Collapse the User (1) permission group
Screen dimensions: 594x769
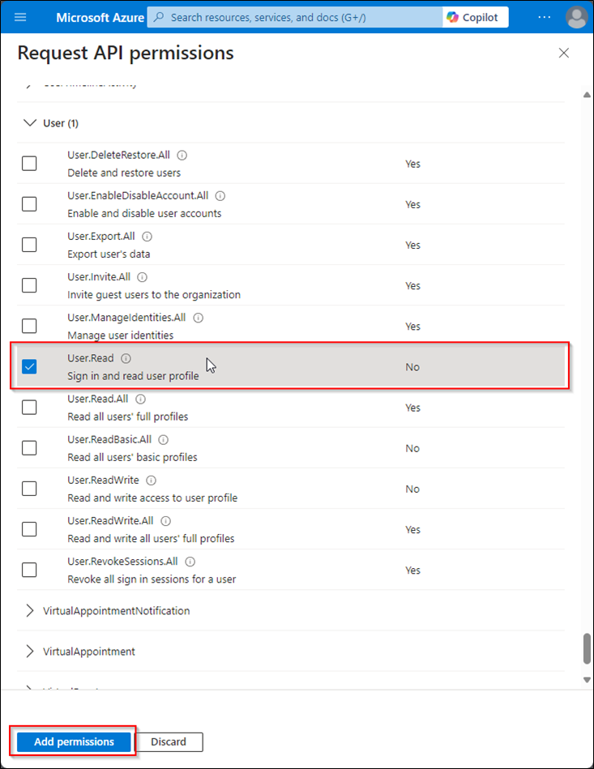31,123
